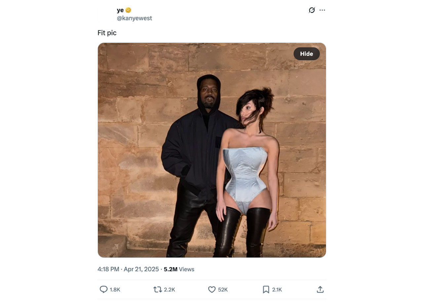
Task: Open the three-dot more options menu
Action: pyautogui.click(x=322, y=10)
